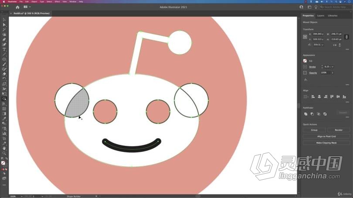Select the Magic Wand tool

point(4,30)
